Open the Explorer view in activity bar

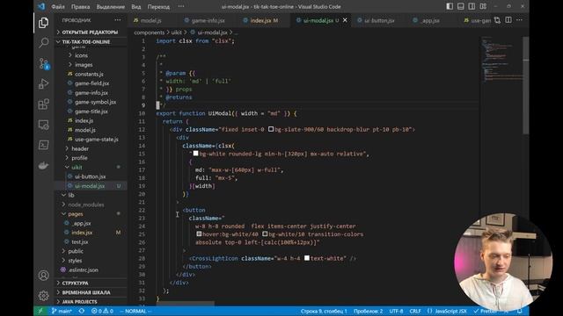coord(43,23)
